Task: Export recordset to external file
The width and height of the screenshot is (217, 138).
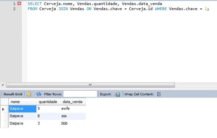Action: pos(117,94)
